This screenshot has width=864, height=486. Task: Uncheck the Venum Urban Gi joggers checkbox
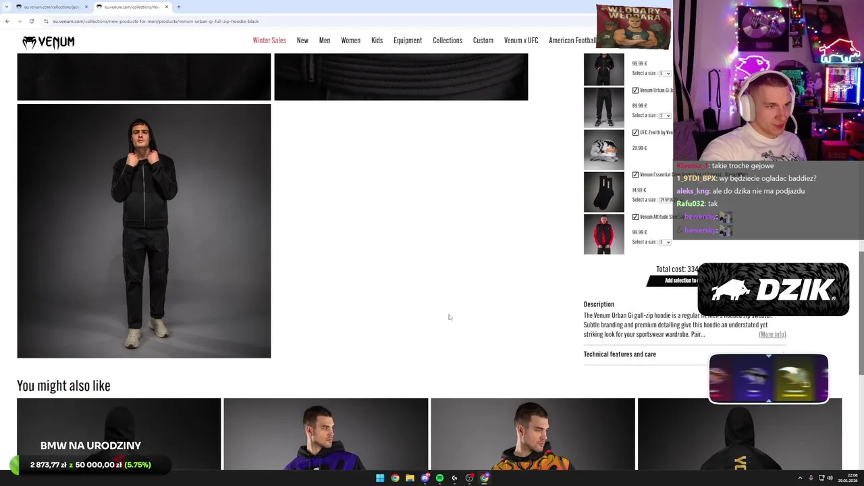[635, 90]
